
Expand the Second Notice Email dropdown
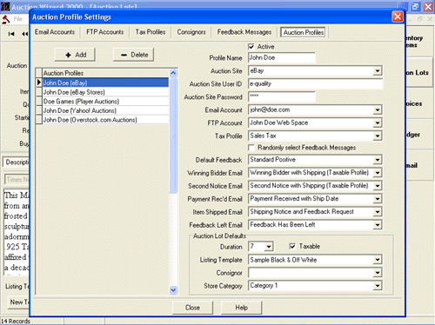click(x=378, y=186)
